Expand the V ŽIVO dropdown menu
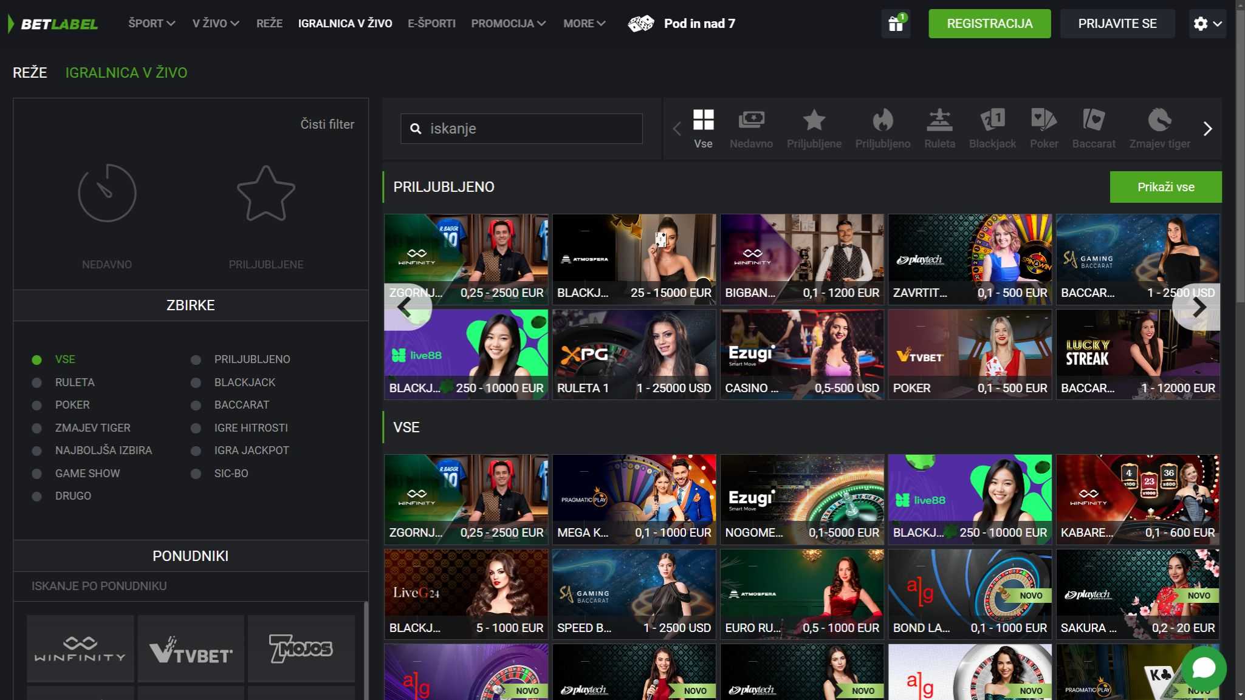This screenshot has width=1245, height=700. (x=216, y=24)
